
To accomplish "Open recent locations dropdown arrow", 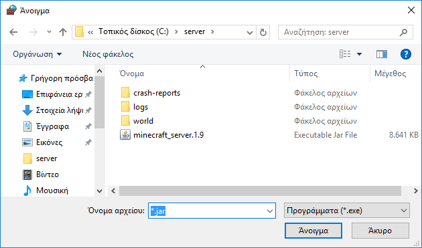I will [x=49, y=32].
